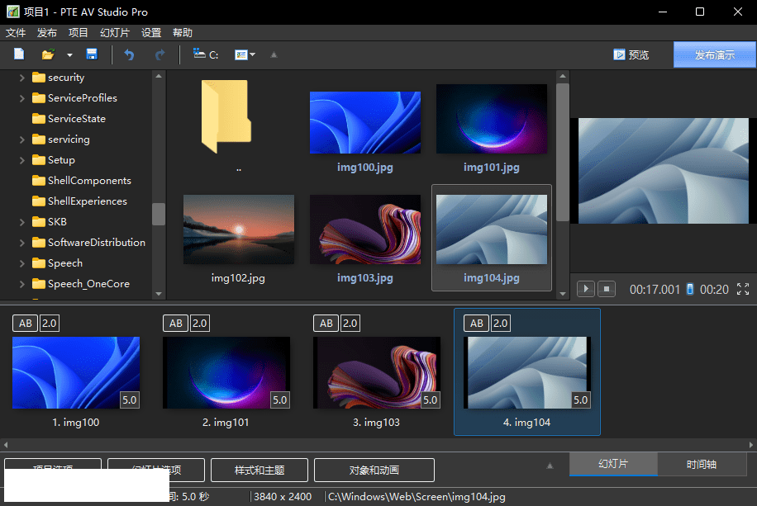Image resolution: width=757 pixels, height=506 pixels.
Task: Toggle the AB transition badge on slide 3
Action: [x=326, y=323]
